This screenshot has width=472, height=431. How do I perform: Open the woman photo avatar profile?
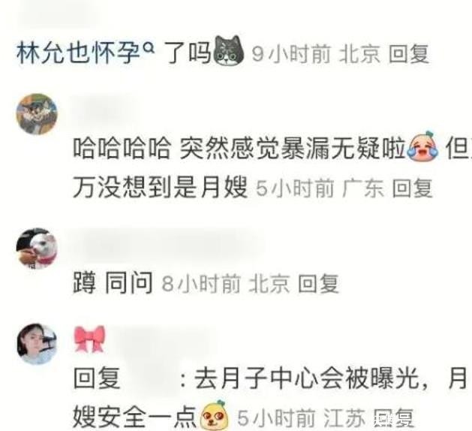(x=37, y=344)
